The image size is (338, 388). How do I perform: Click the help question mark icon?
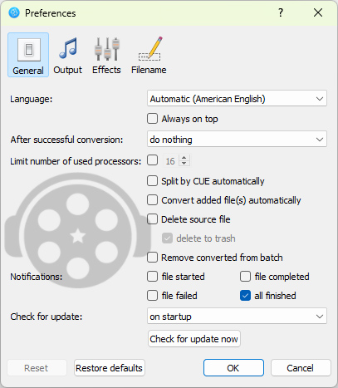point(281,12)
